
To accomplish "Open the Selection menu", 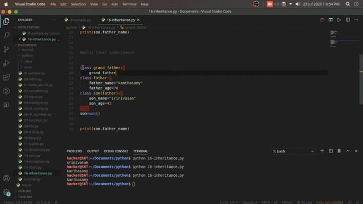I will pyautogui.click(x=78, y=4).
